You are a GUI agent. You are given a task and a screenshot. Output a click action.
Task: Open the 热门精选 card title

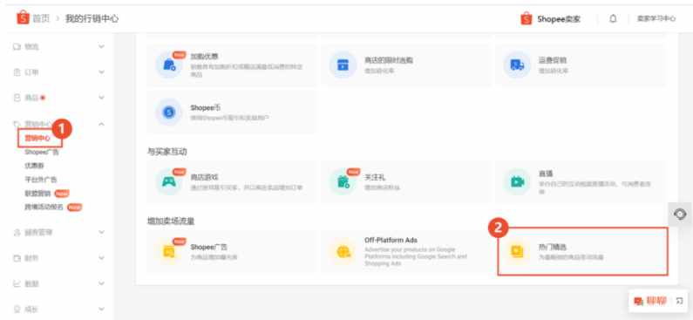coord(553,247)
